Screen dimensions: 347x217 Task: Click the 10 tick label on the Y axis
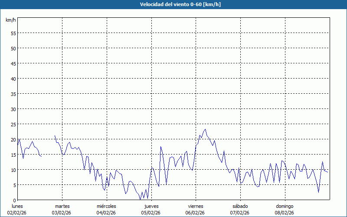pyautogui.click(x=13, y=170)
